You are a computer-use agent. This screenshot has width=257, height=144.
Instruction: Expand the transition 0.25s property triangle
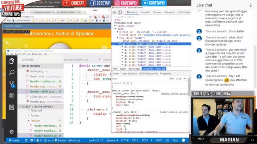[x=131, y=118]
